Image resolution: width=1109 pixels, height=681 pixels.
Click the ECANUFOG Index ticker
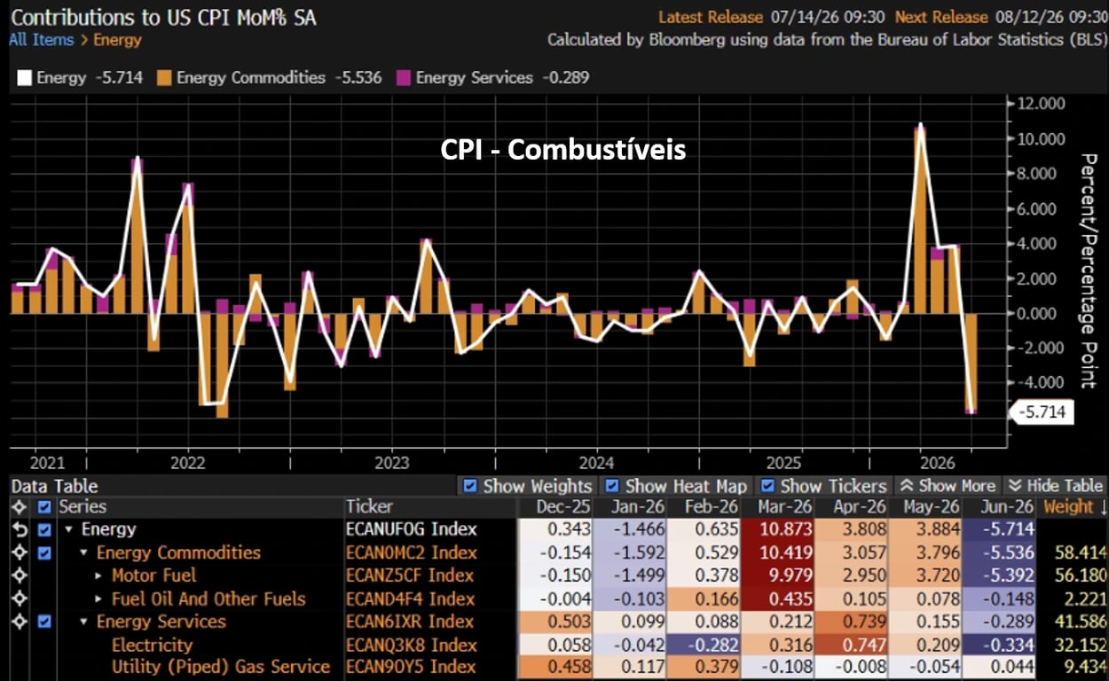pos(412,529)
